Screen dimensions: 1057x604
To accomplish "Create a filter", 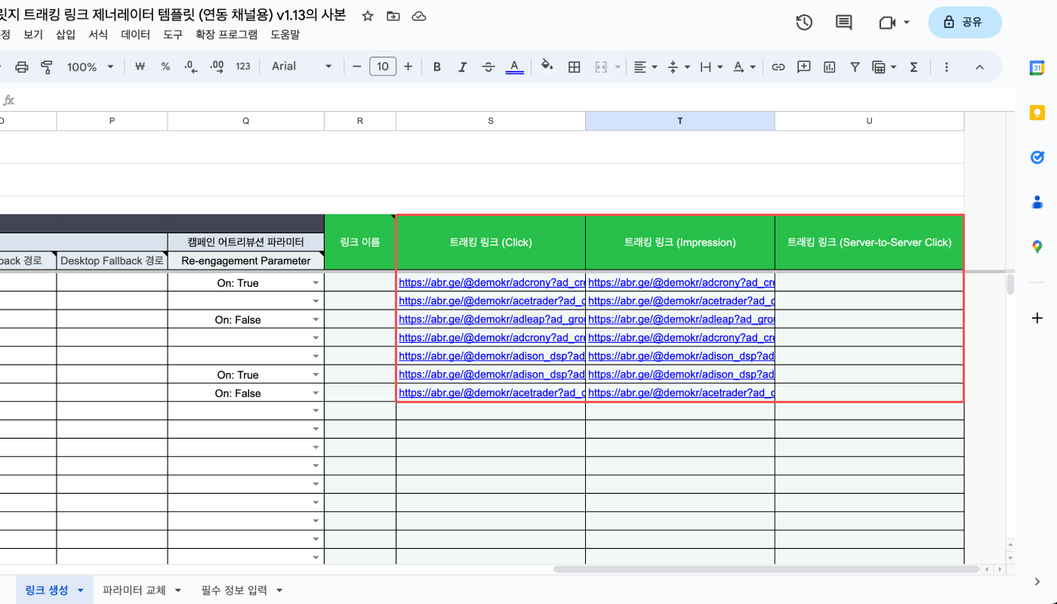I will (x=855, y=67).
